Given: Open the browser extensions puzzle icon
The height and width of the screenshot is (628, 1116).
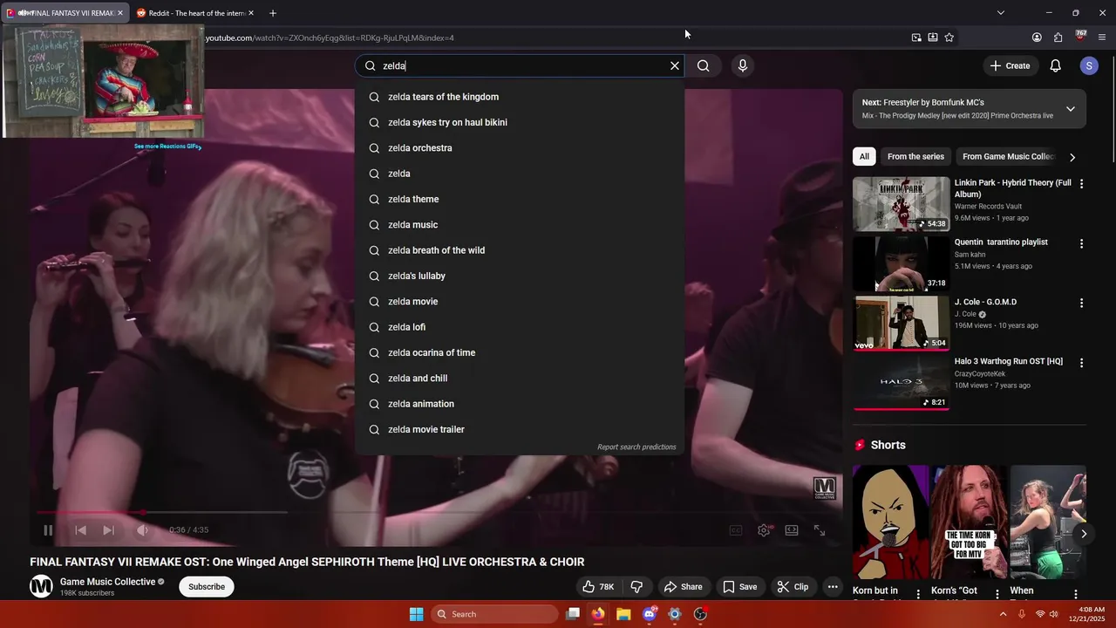Looking at the screenshot, I should point(1058,38).
